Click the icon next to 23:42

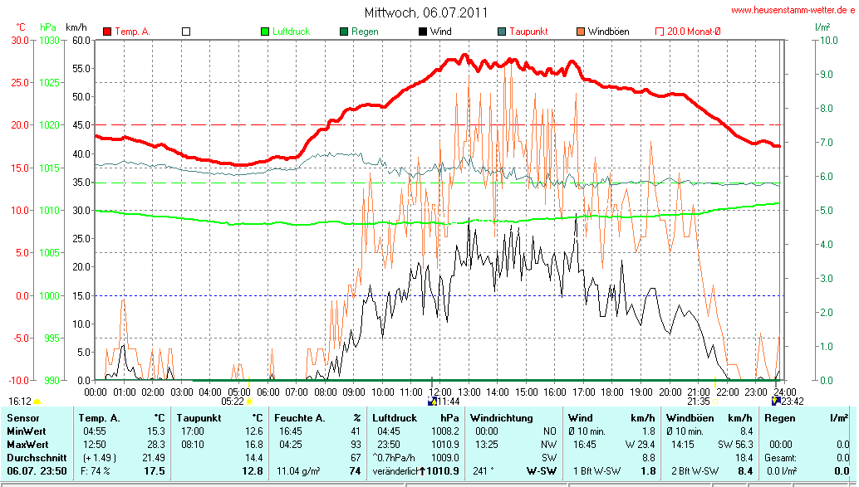click(x=776, y=402)
